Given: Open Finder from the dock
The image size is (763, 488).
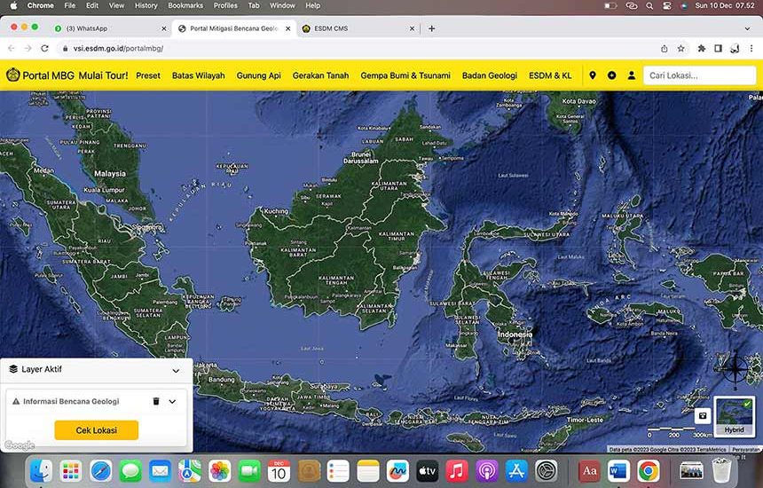Looking at the screenshot, I should [42, 471].
